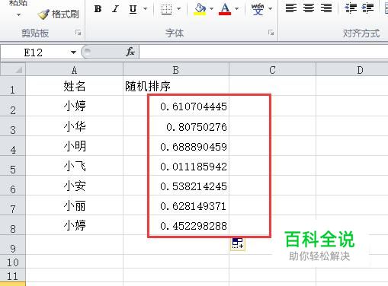Screen dimensions: 388x286
Task: Toggle bold formatting
Action: coord(98,9)
